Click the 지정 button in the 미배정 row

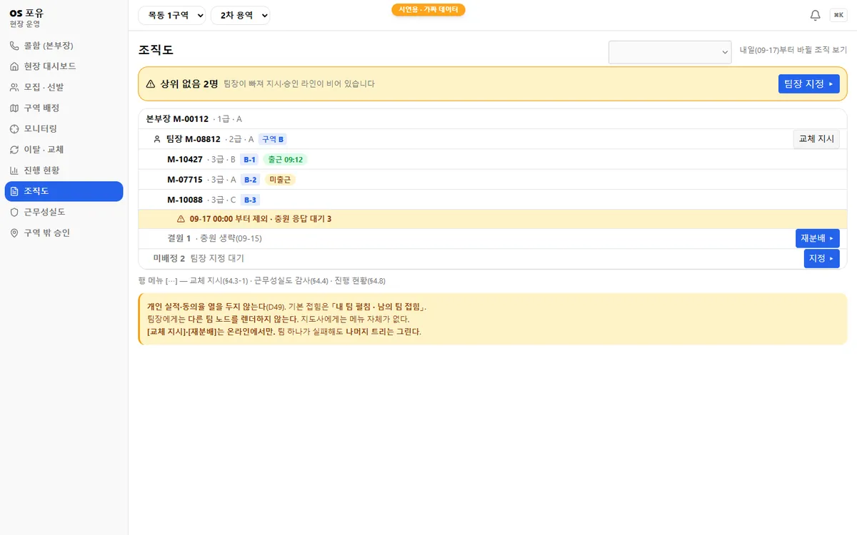821,258
